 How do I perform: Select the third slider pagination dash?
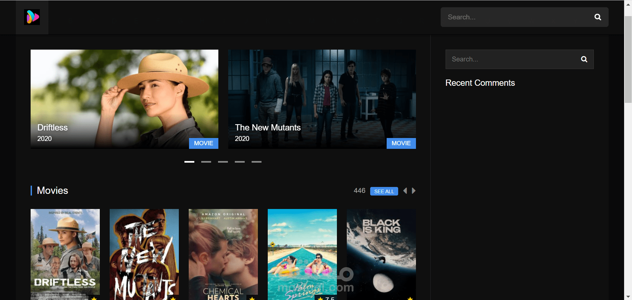pos(223,162)
